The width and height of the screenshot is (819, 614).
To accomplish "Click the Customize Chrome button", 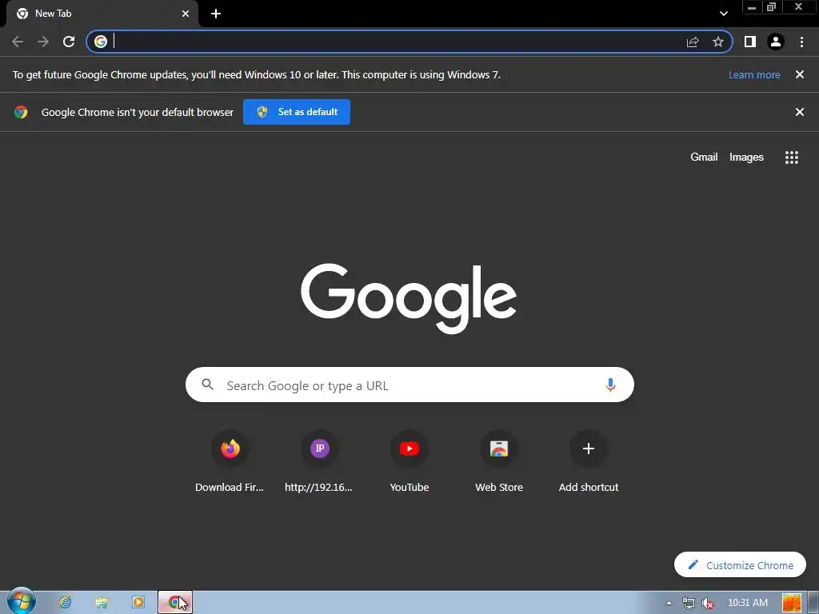I will pos(740,564).
